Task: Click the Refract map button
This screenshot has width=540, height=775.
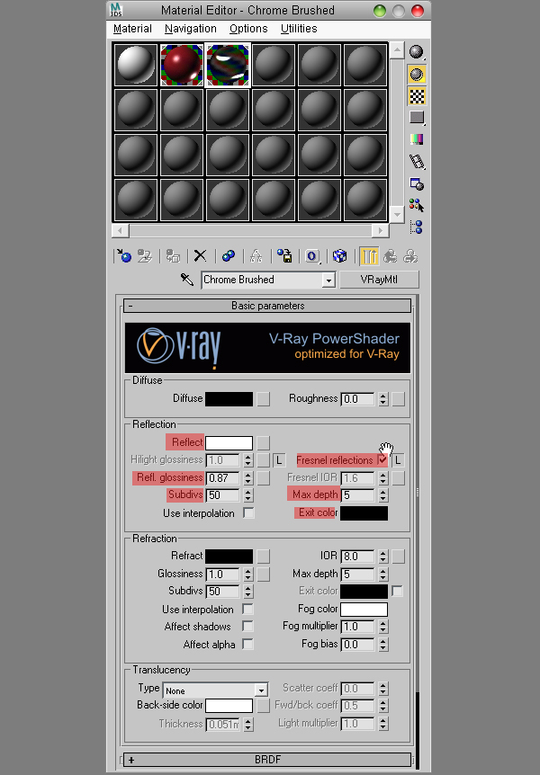Action: [x=264, y=557]
